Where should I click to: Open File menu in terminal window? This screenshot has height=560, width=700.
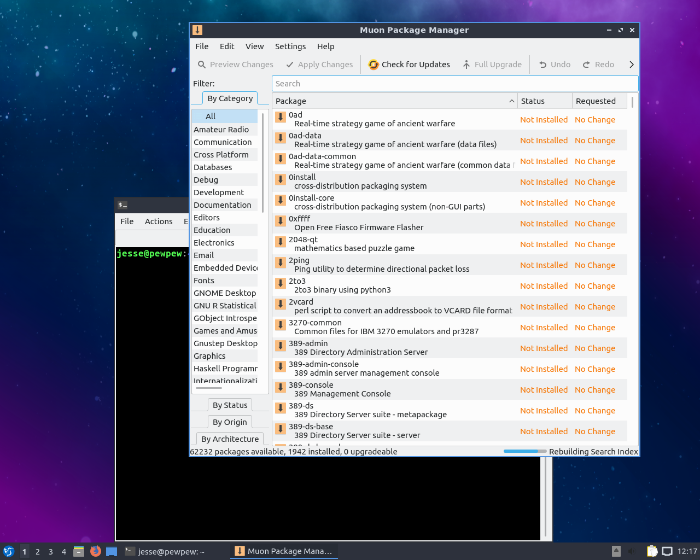pyautogui.click(x=127, y=221)
